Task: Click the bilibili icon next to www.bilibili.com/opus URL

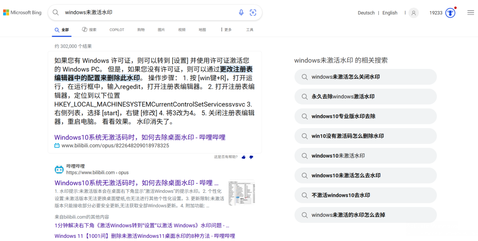Action: (57, 146)
